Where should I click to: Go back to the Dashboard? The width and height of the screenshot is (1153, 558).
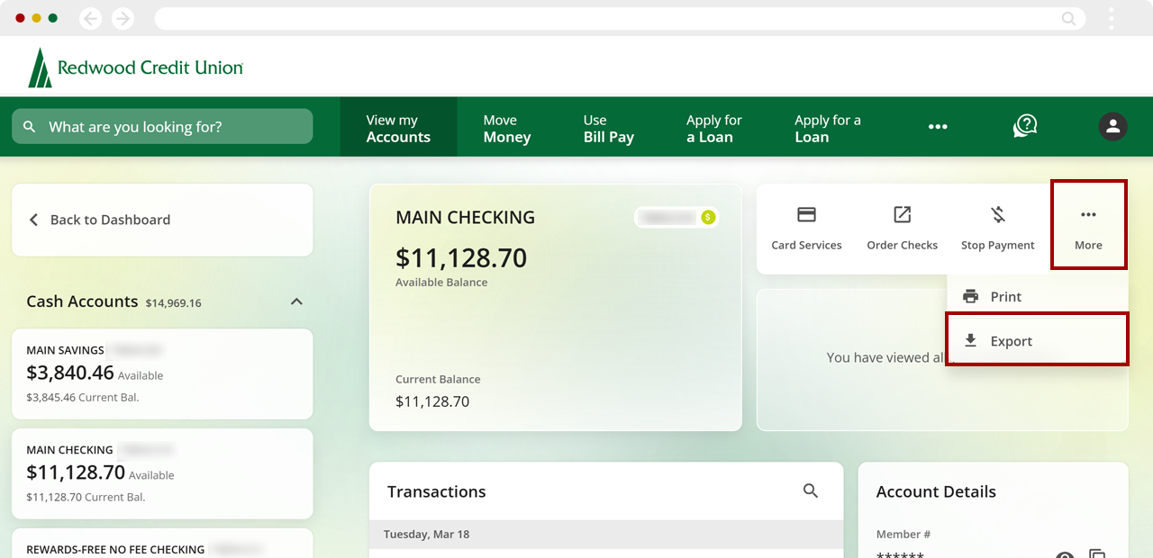click(x=162, y=220)
